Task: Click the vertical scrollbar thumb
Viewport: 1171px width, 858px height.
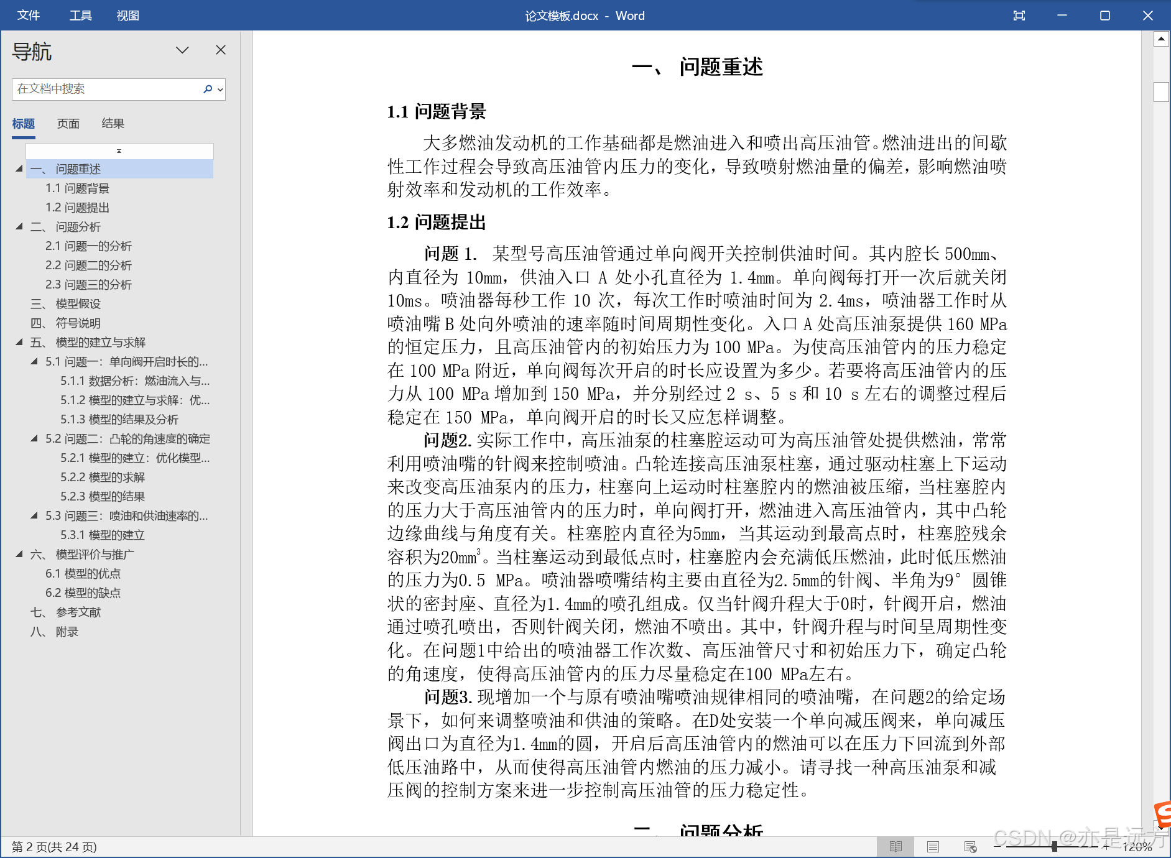Action: (x=1161, y=91)
